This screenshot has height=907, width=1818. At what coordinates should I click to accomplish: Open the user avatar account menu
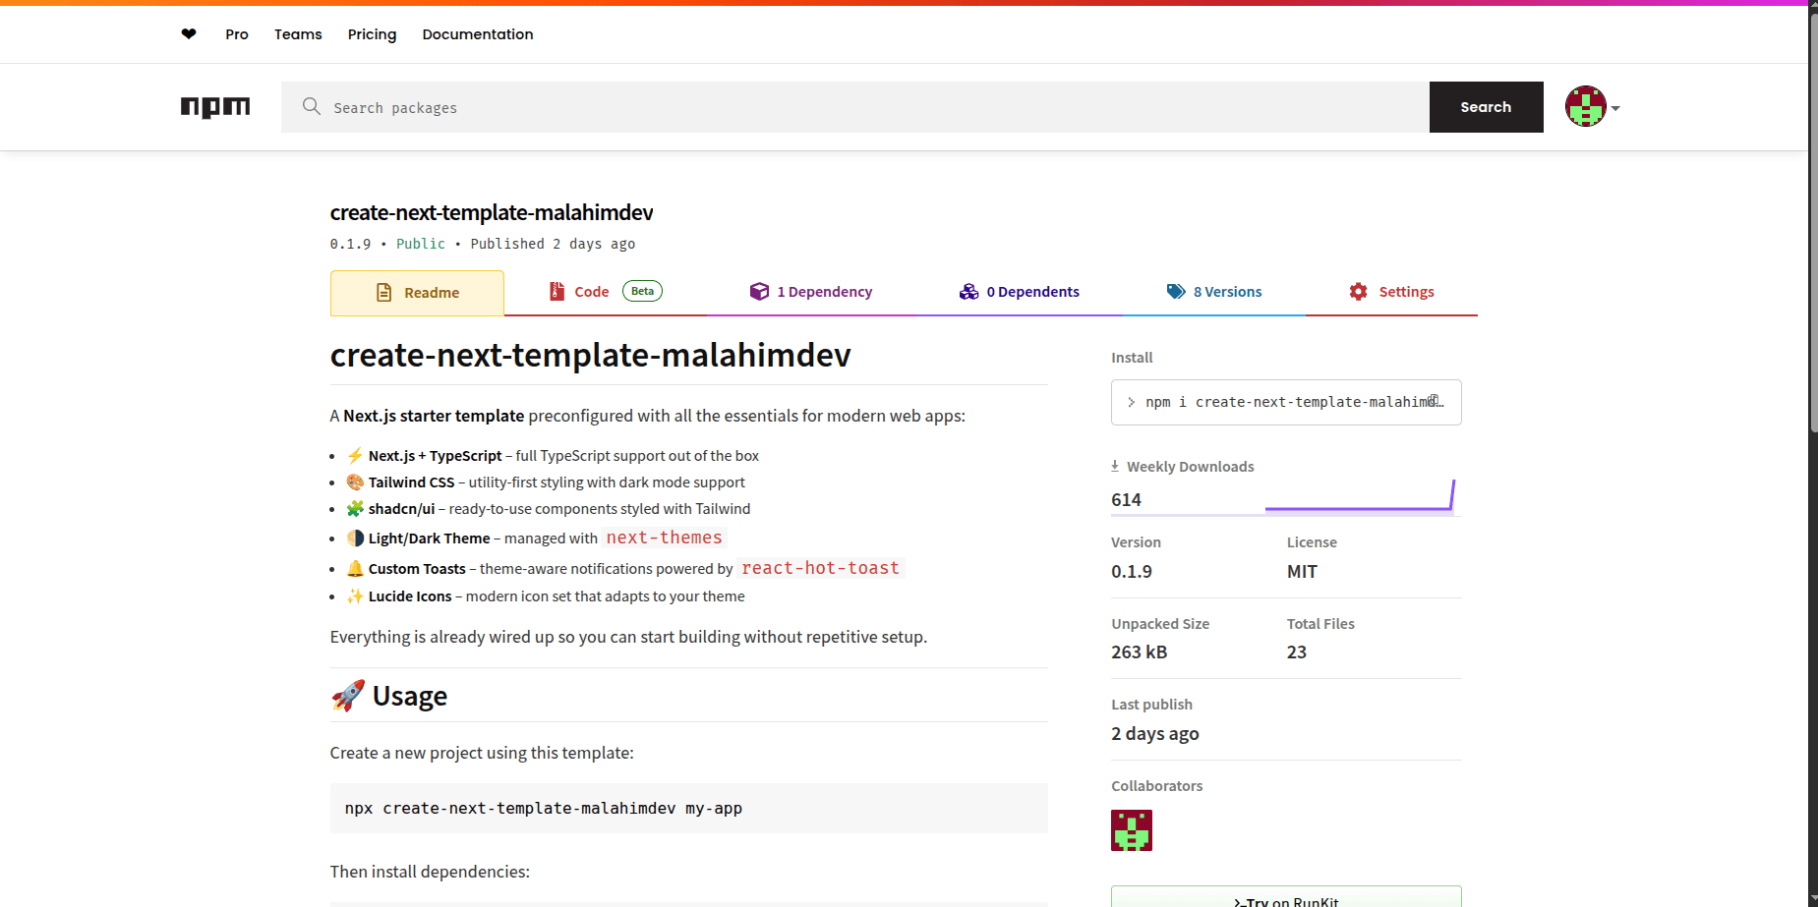1585,107
